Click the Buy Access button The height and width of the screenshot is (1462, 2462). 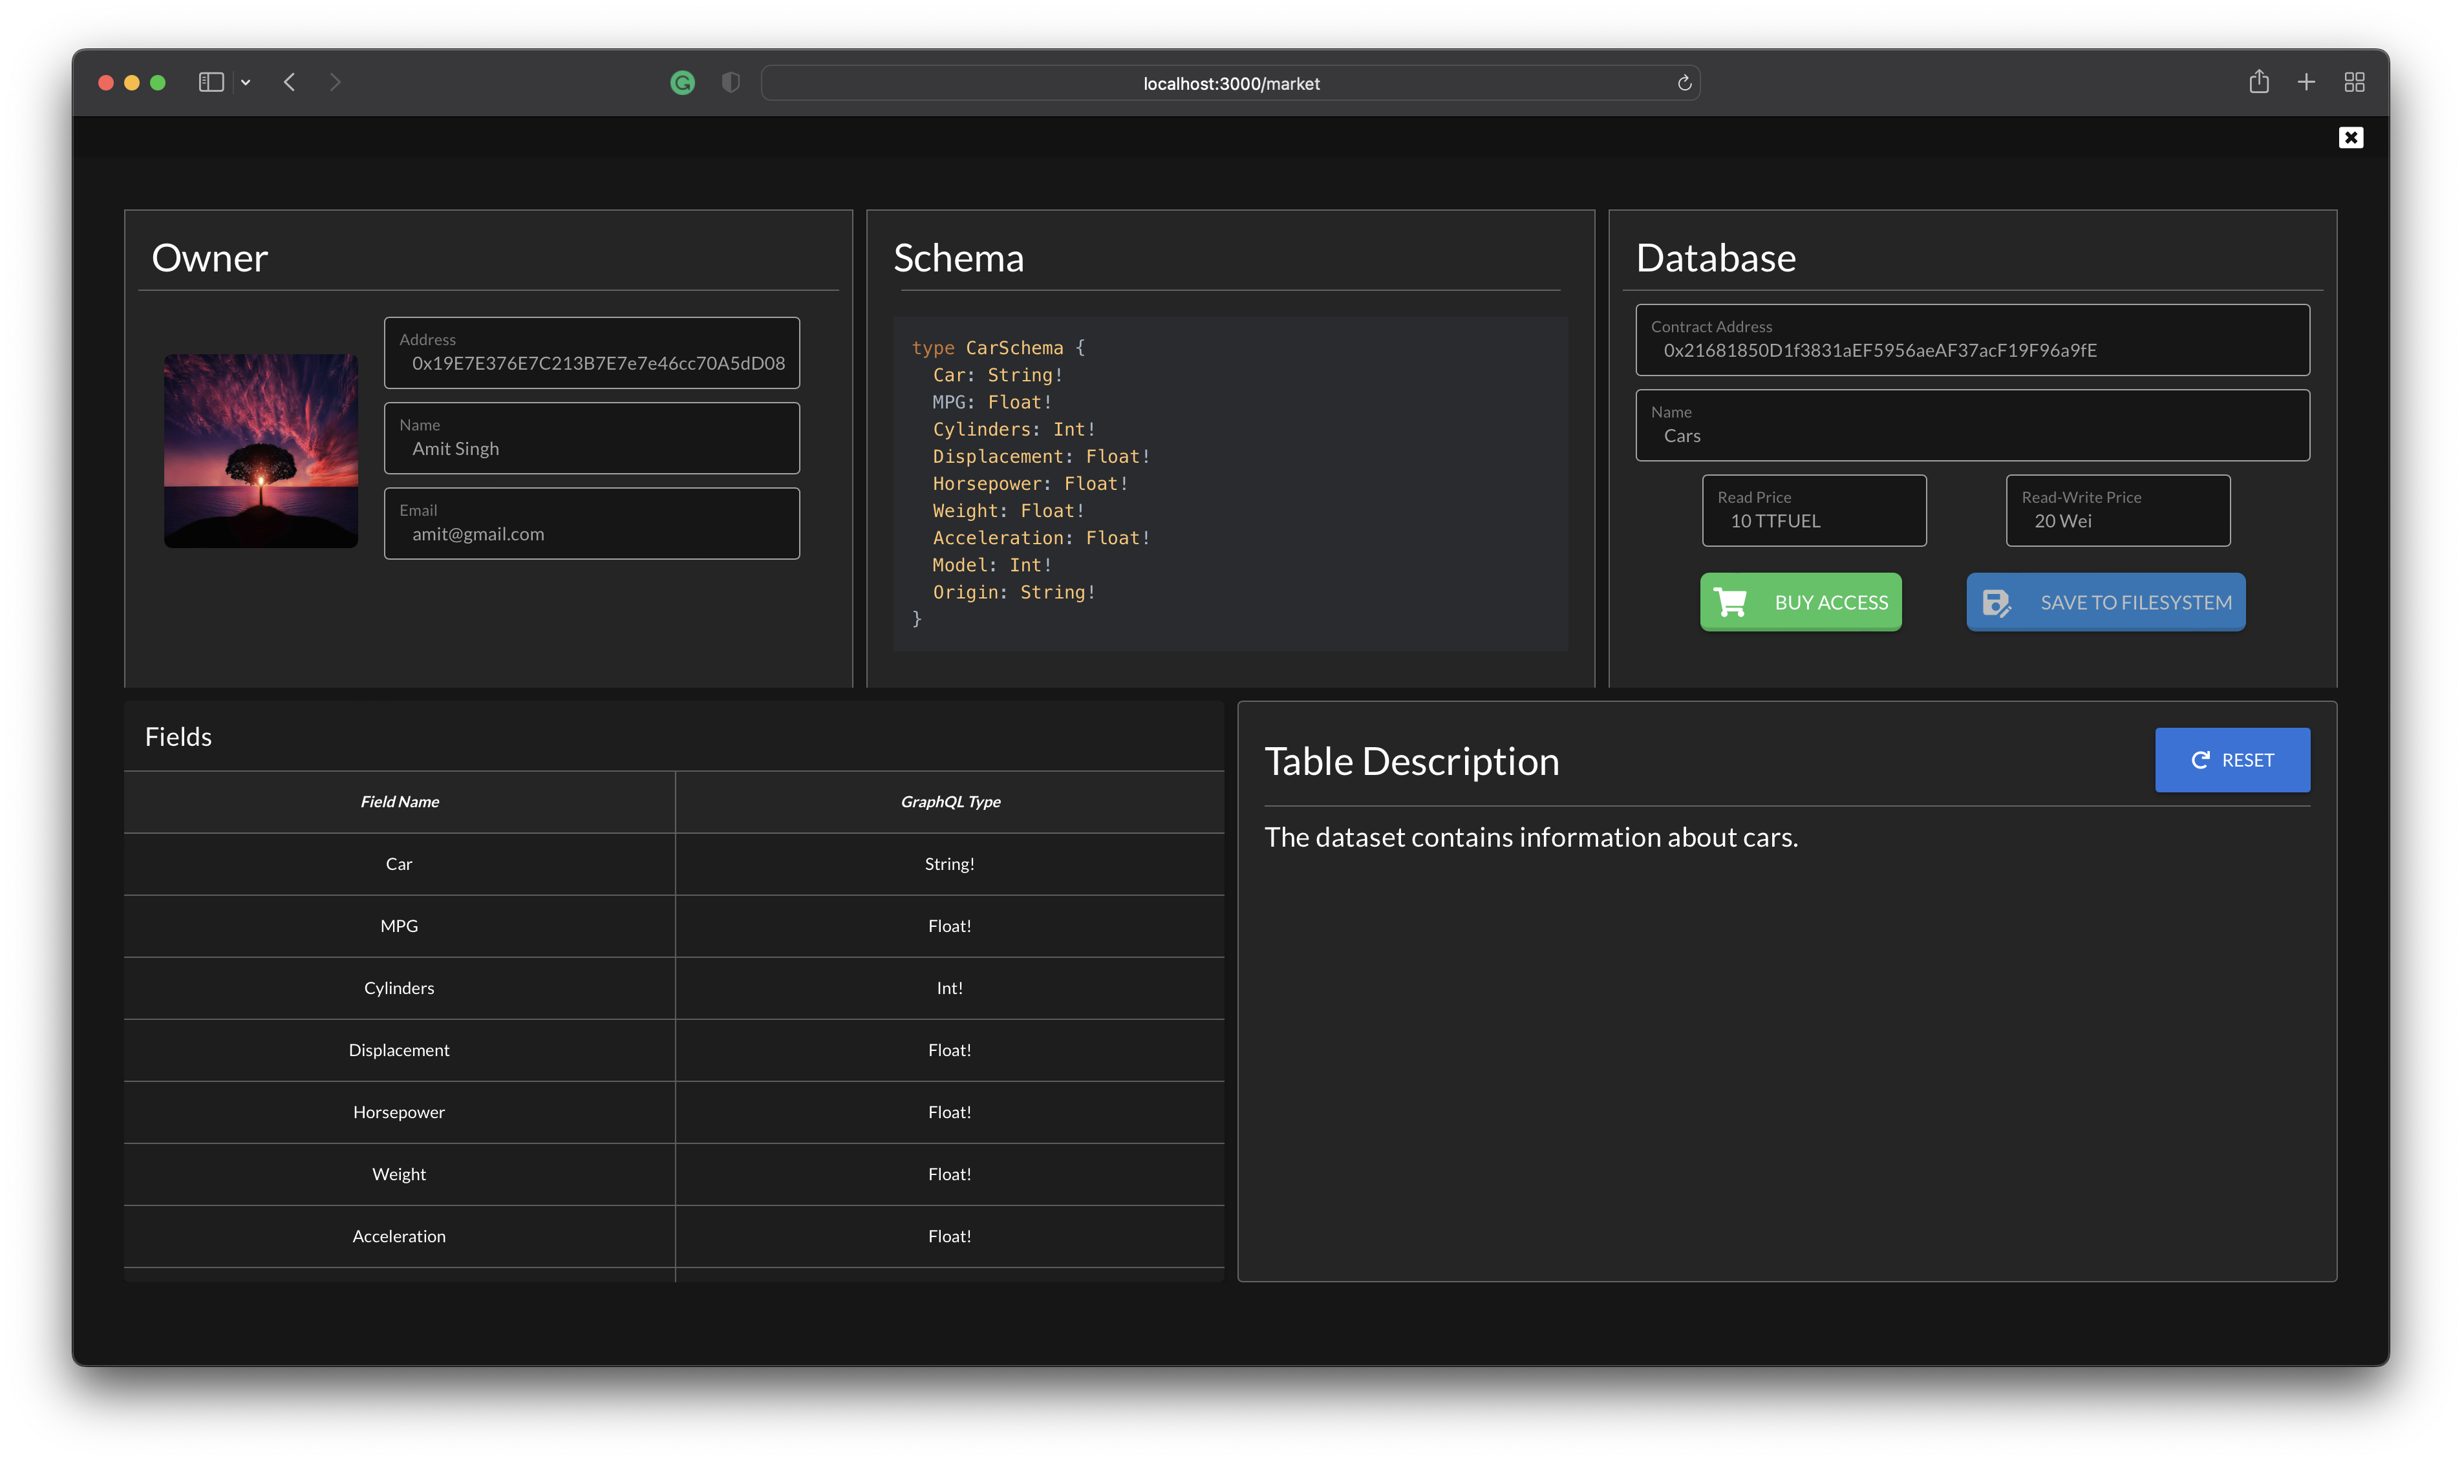(1800, 602)
